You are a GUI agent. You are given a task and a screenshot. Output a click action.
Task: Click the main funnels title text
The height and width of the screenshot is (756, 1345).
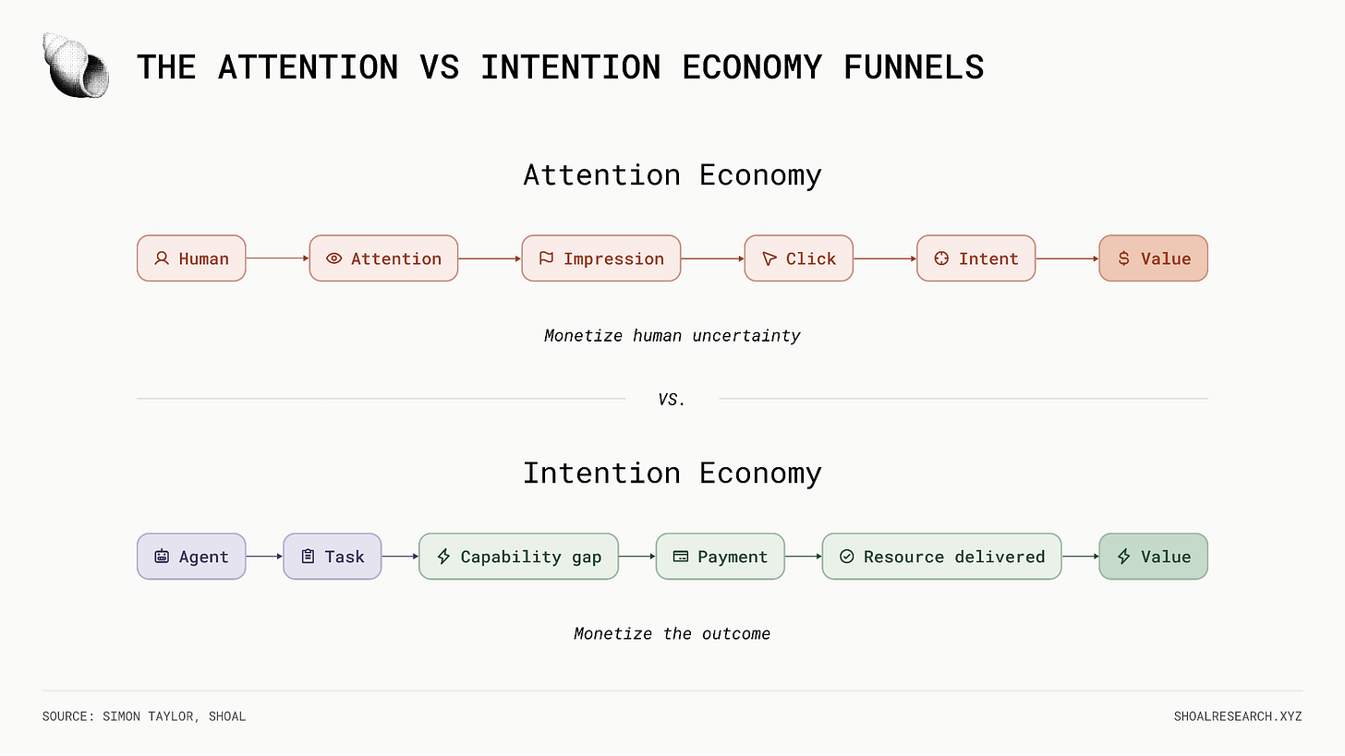(561, 67)
